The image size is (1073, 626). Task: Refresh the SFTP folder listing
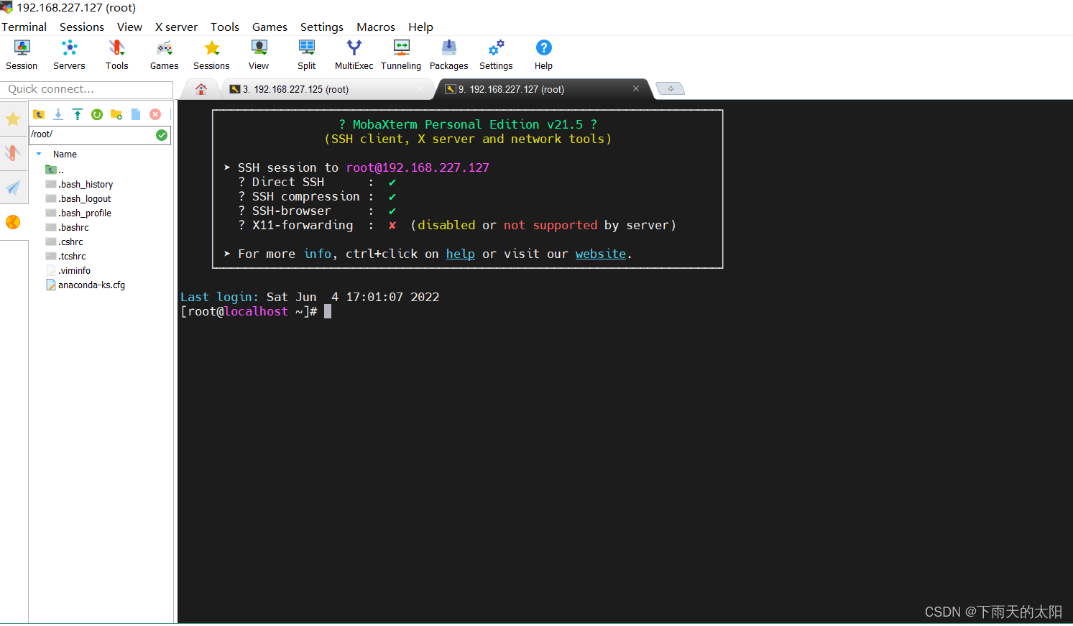pos(97,114)
